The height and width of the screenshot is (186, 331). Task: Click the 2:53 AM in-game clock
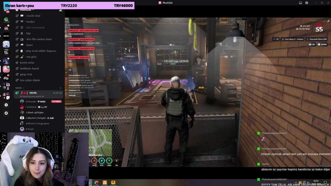pyautogui.click(x=305, y=26)
